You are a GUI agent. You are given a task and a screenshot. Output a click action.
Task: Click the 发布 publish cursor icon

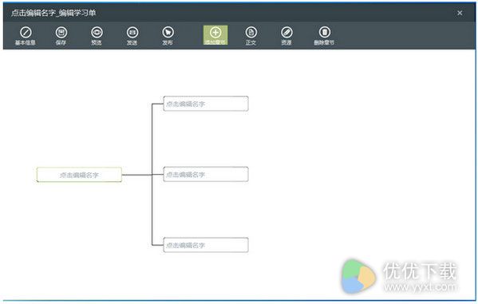click(x=168, y=32)
